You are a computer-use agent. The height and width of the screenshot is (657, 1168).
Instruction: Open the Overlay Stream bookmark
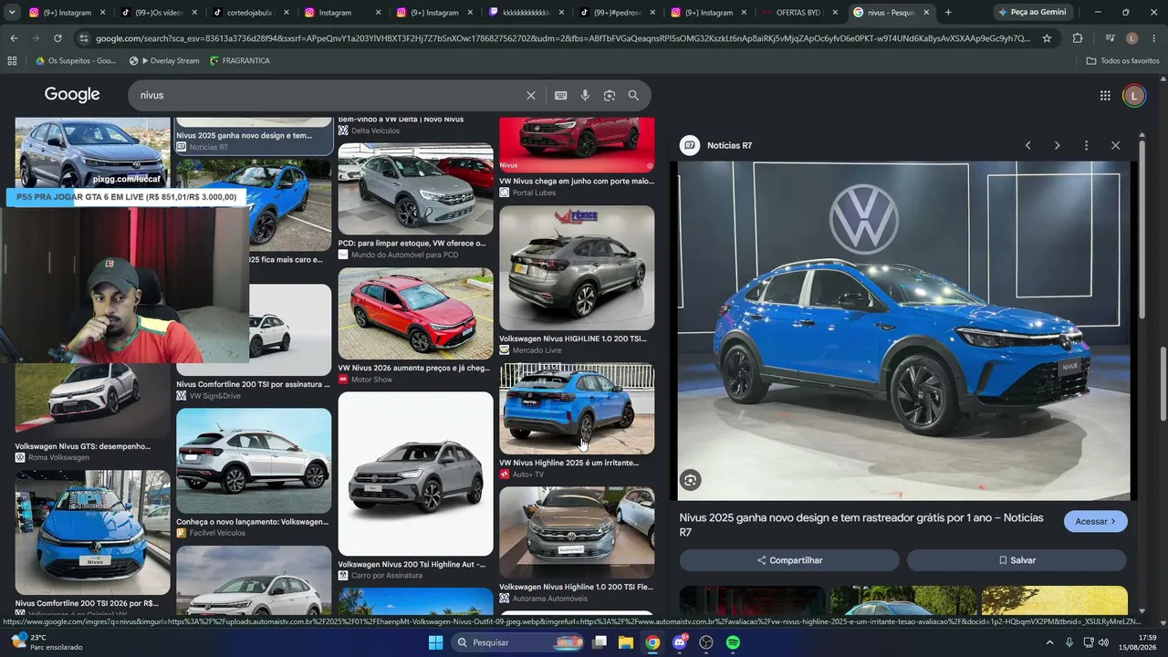[x=164, y=61]
